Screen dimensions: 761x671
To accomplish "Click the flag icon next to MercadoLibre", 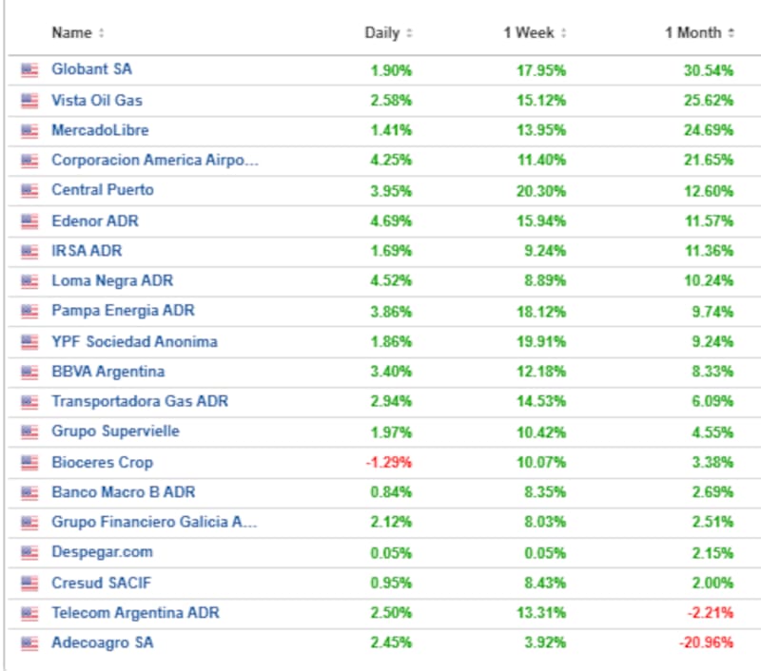I will pyautogui.click(x=29, y=130).
